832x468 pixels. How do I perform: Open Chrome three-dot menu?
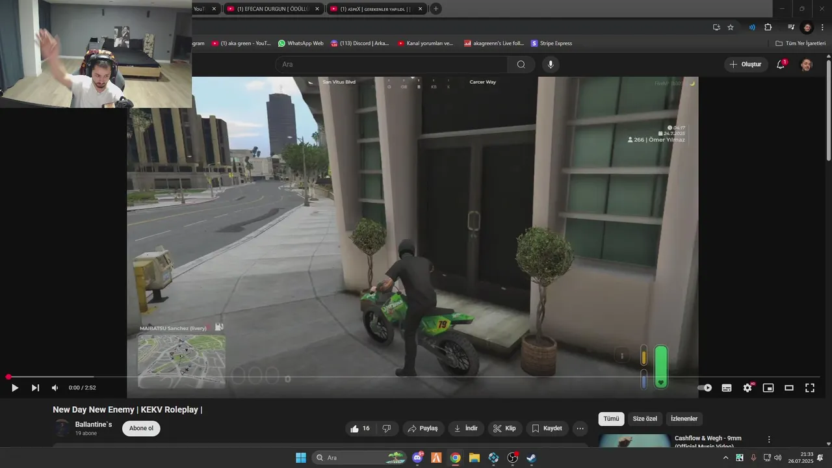tap(822, 27)
